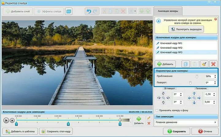Enable 'Применять камеру к фону' checkbox

point(157,110)
